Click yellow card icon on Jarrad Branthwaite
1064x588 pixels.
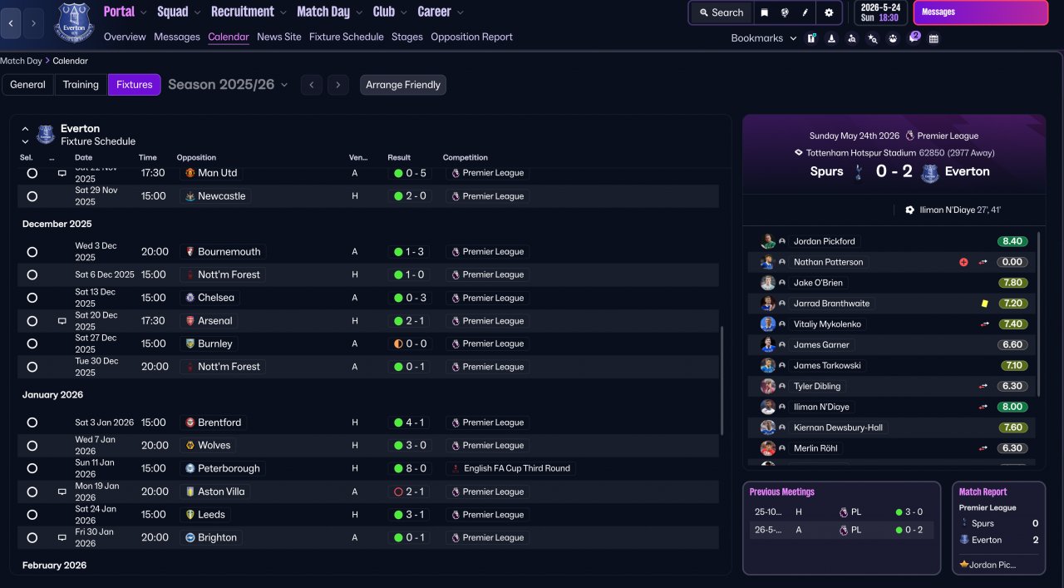pos(984,304)
